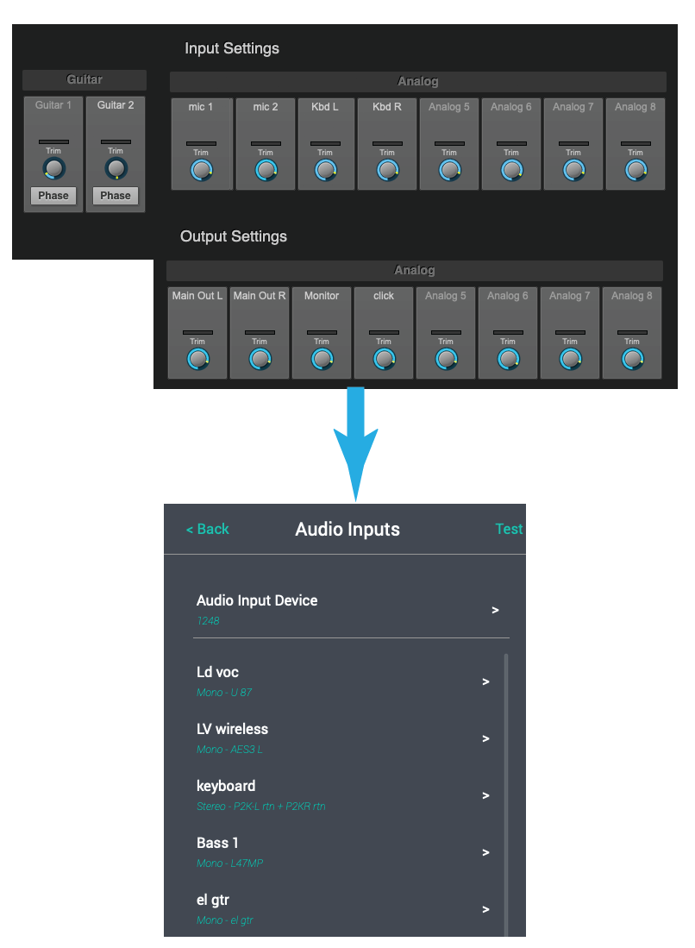Click the output Analog 6 trim knob

coord(508,359)
